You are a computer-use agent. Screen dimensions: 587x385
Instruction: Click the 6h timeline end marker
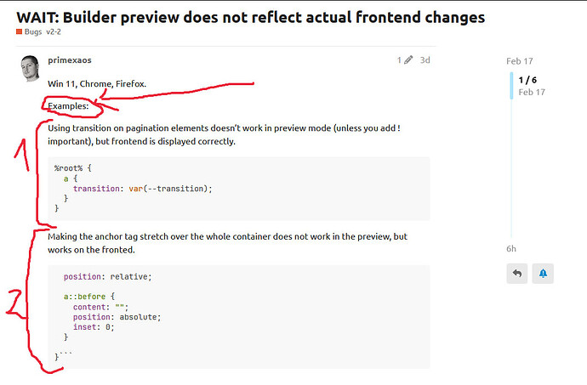pyautogui.click(x=511, y=249)
